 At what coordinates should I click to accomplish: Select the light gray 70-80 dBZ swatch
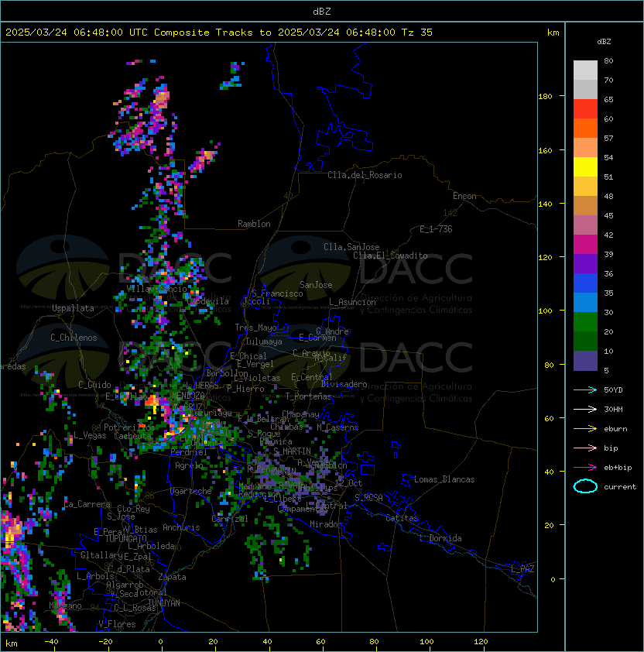[x=585, y=70]
